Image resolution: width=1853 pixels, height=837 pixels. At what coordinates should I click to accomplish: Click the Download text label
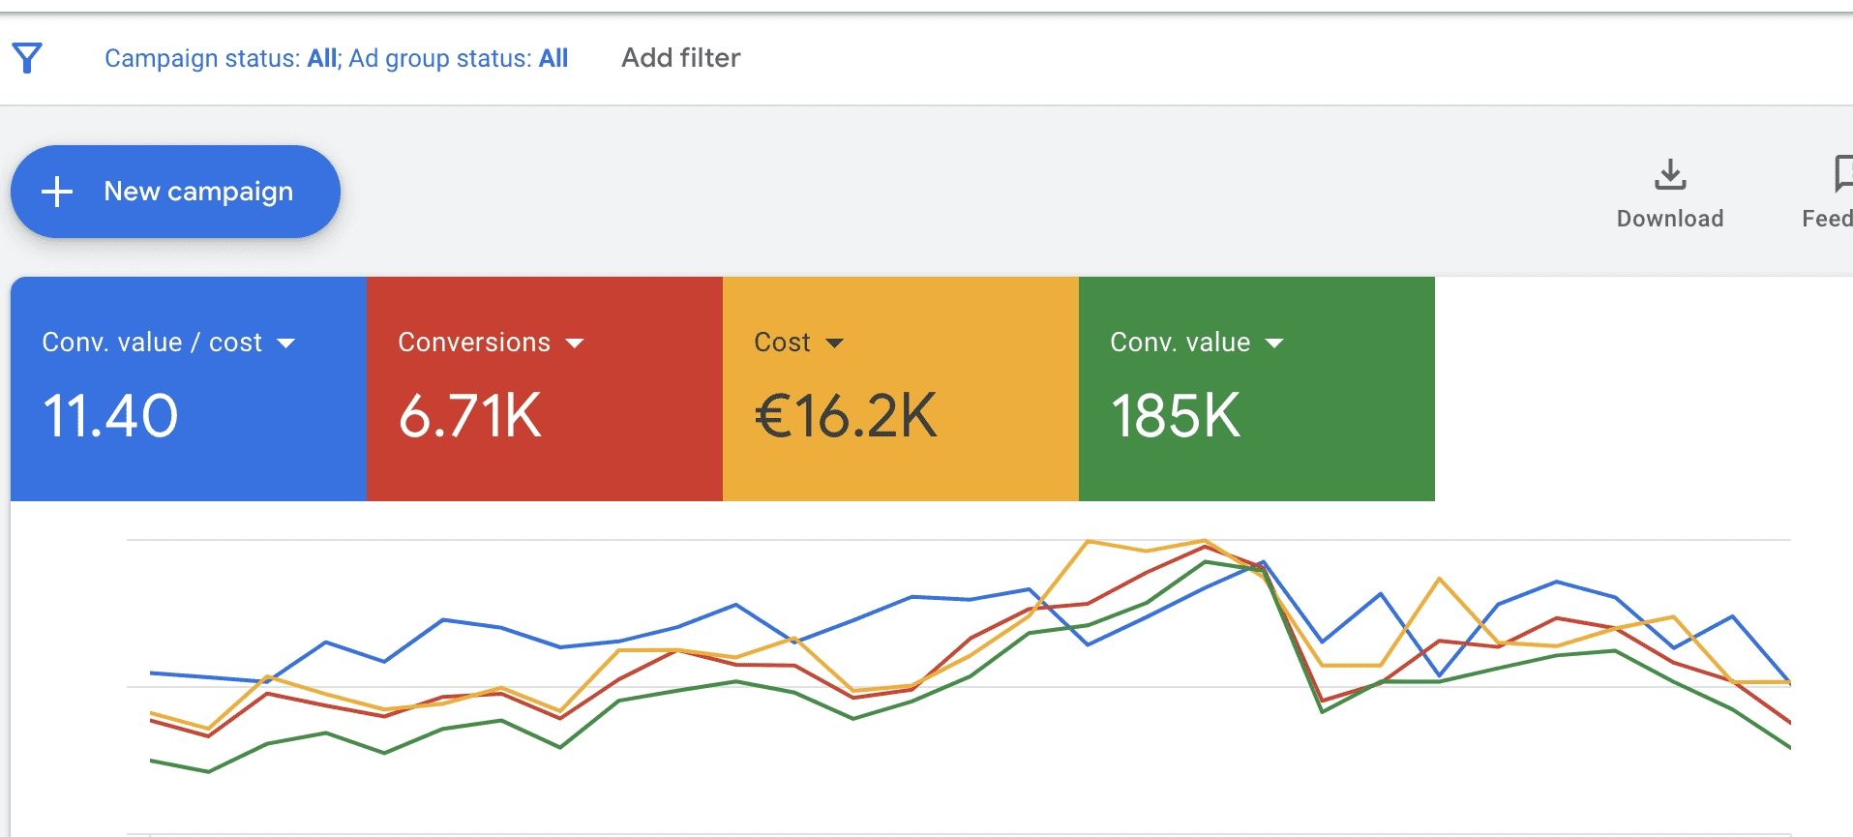(x=1669, y=219)
